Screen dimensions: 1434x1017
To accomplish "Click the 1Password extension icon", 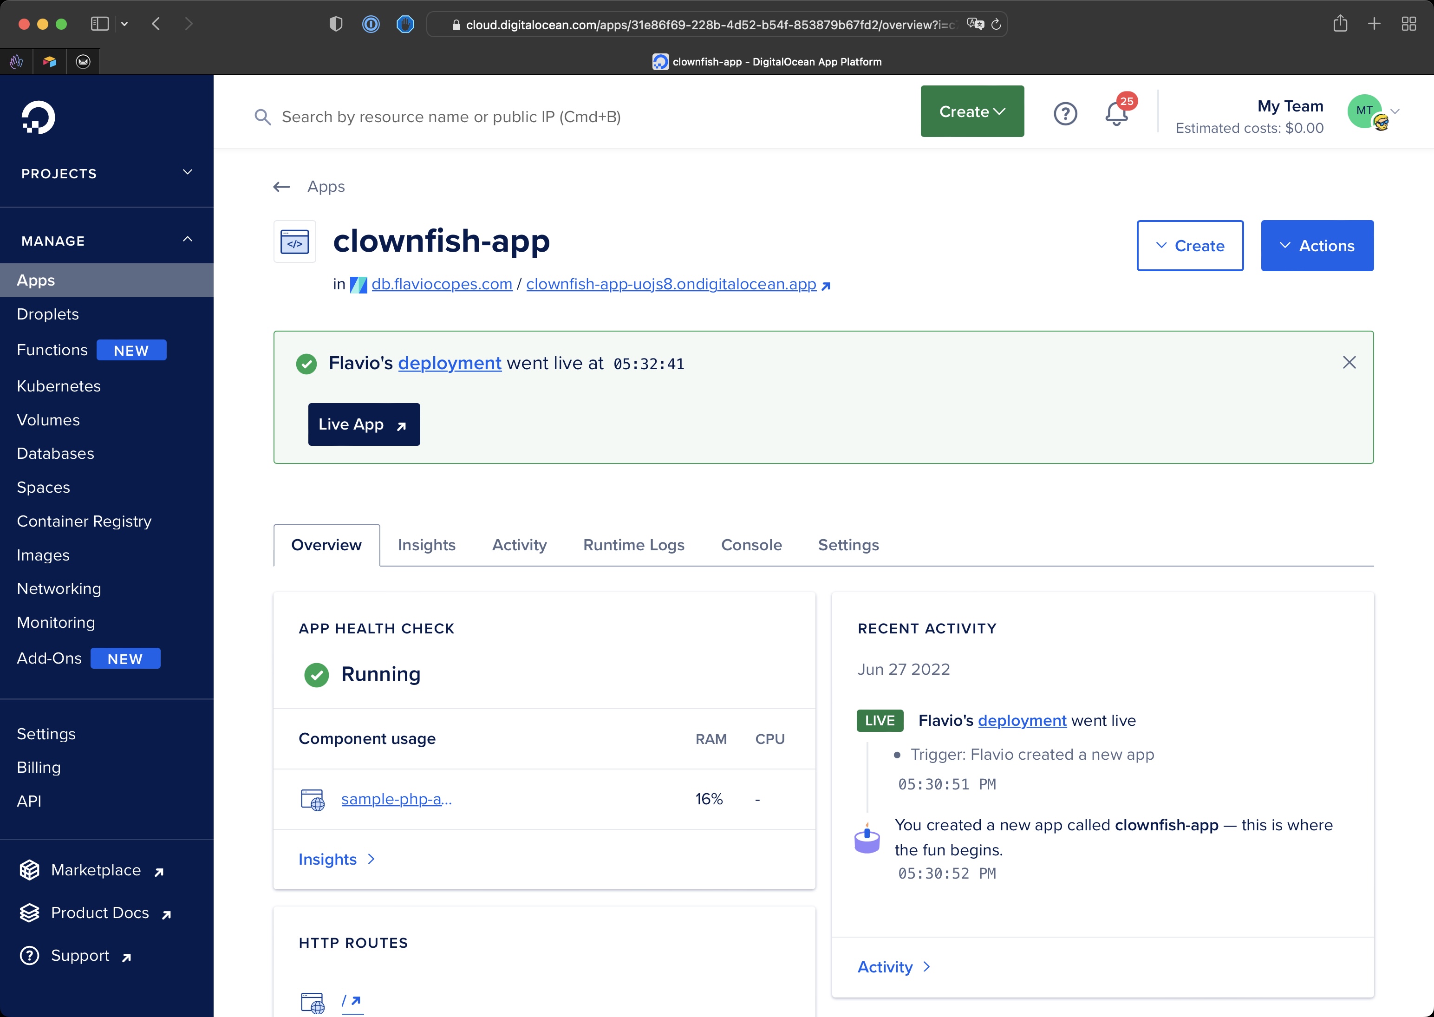I will [x=371, y=25].
